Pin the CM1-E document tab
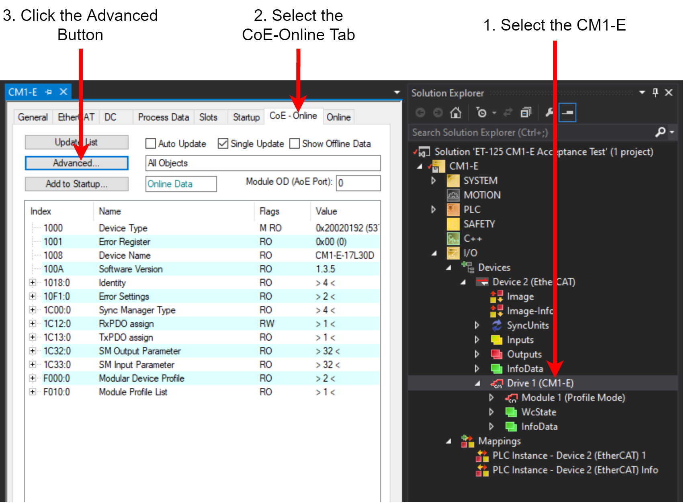This screenshot has height=503, width=684. [49, 92]
